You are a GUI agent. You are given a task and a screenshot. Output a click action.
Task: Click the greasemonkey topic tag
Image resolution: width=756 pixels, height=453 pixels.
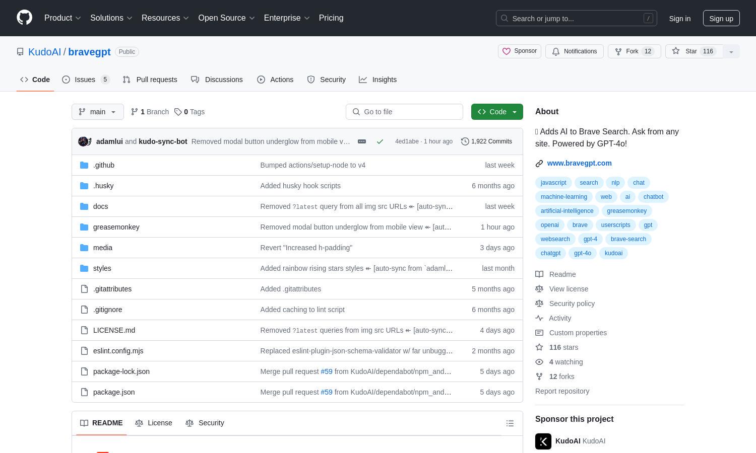626,211
